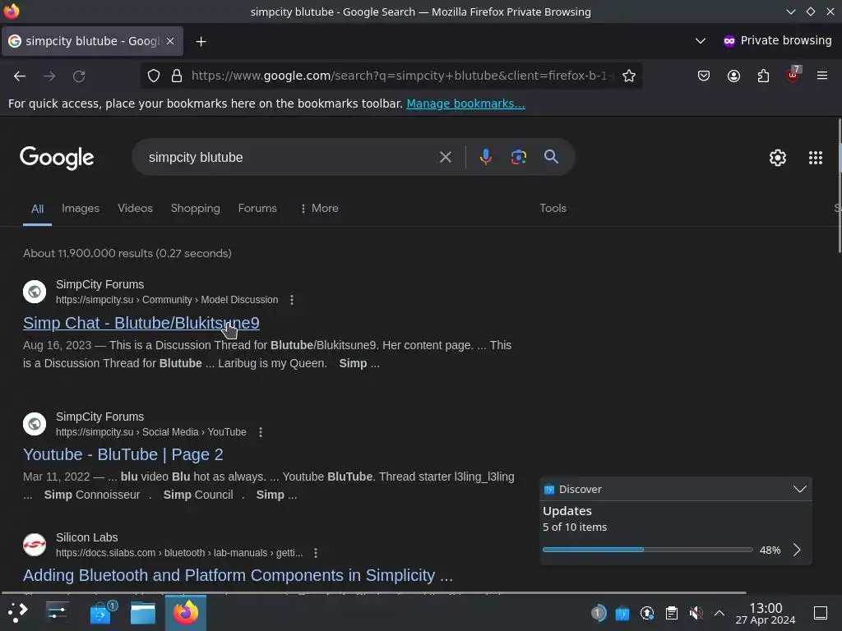Click the vertical page scrollbar
Viewport: 842px width, 631px height.
pos(839,185)
